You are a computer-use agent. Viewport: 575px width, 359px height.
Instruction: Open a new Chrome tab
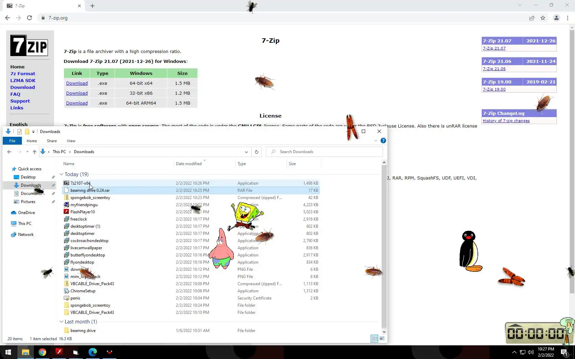point(92,6)
